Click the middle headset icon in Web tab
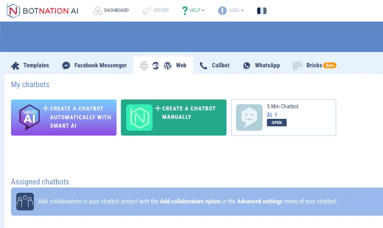 pos(156,66)
